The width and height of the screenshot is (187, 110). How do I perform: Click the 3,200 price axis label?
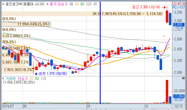tap(178, 12)
